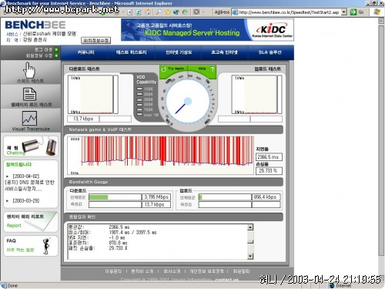This screenshot has height=289, width=385.
Task: Click the 회사소개 footer link
Action: [172, 271]
